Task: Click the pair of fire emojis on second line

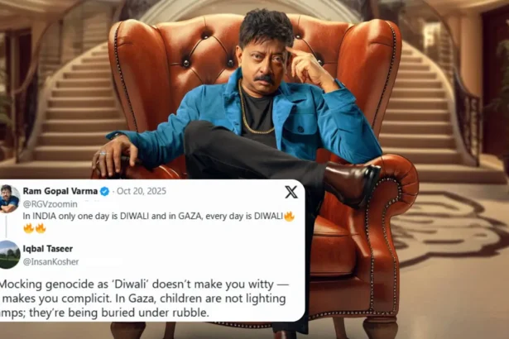Action: pyautogui.click(x=35, y=229)
